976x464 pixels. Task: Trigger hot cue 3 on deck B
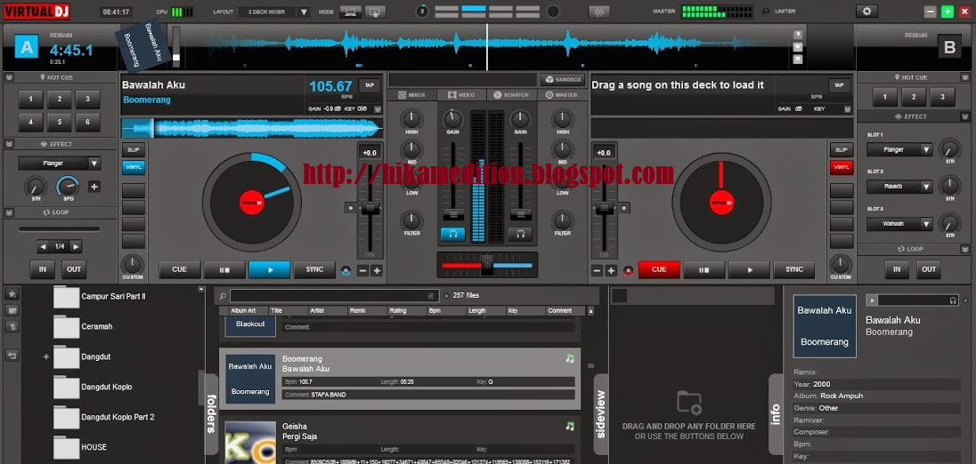pos(942,97)
